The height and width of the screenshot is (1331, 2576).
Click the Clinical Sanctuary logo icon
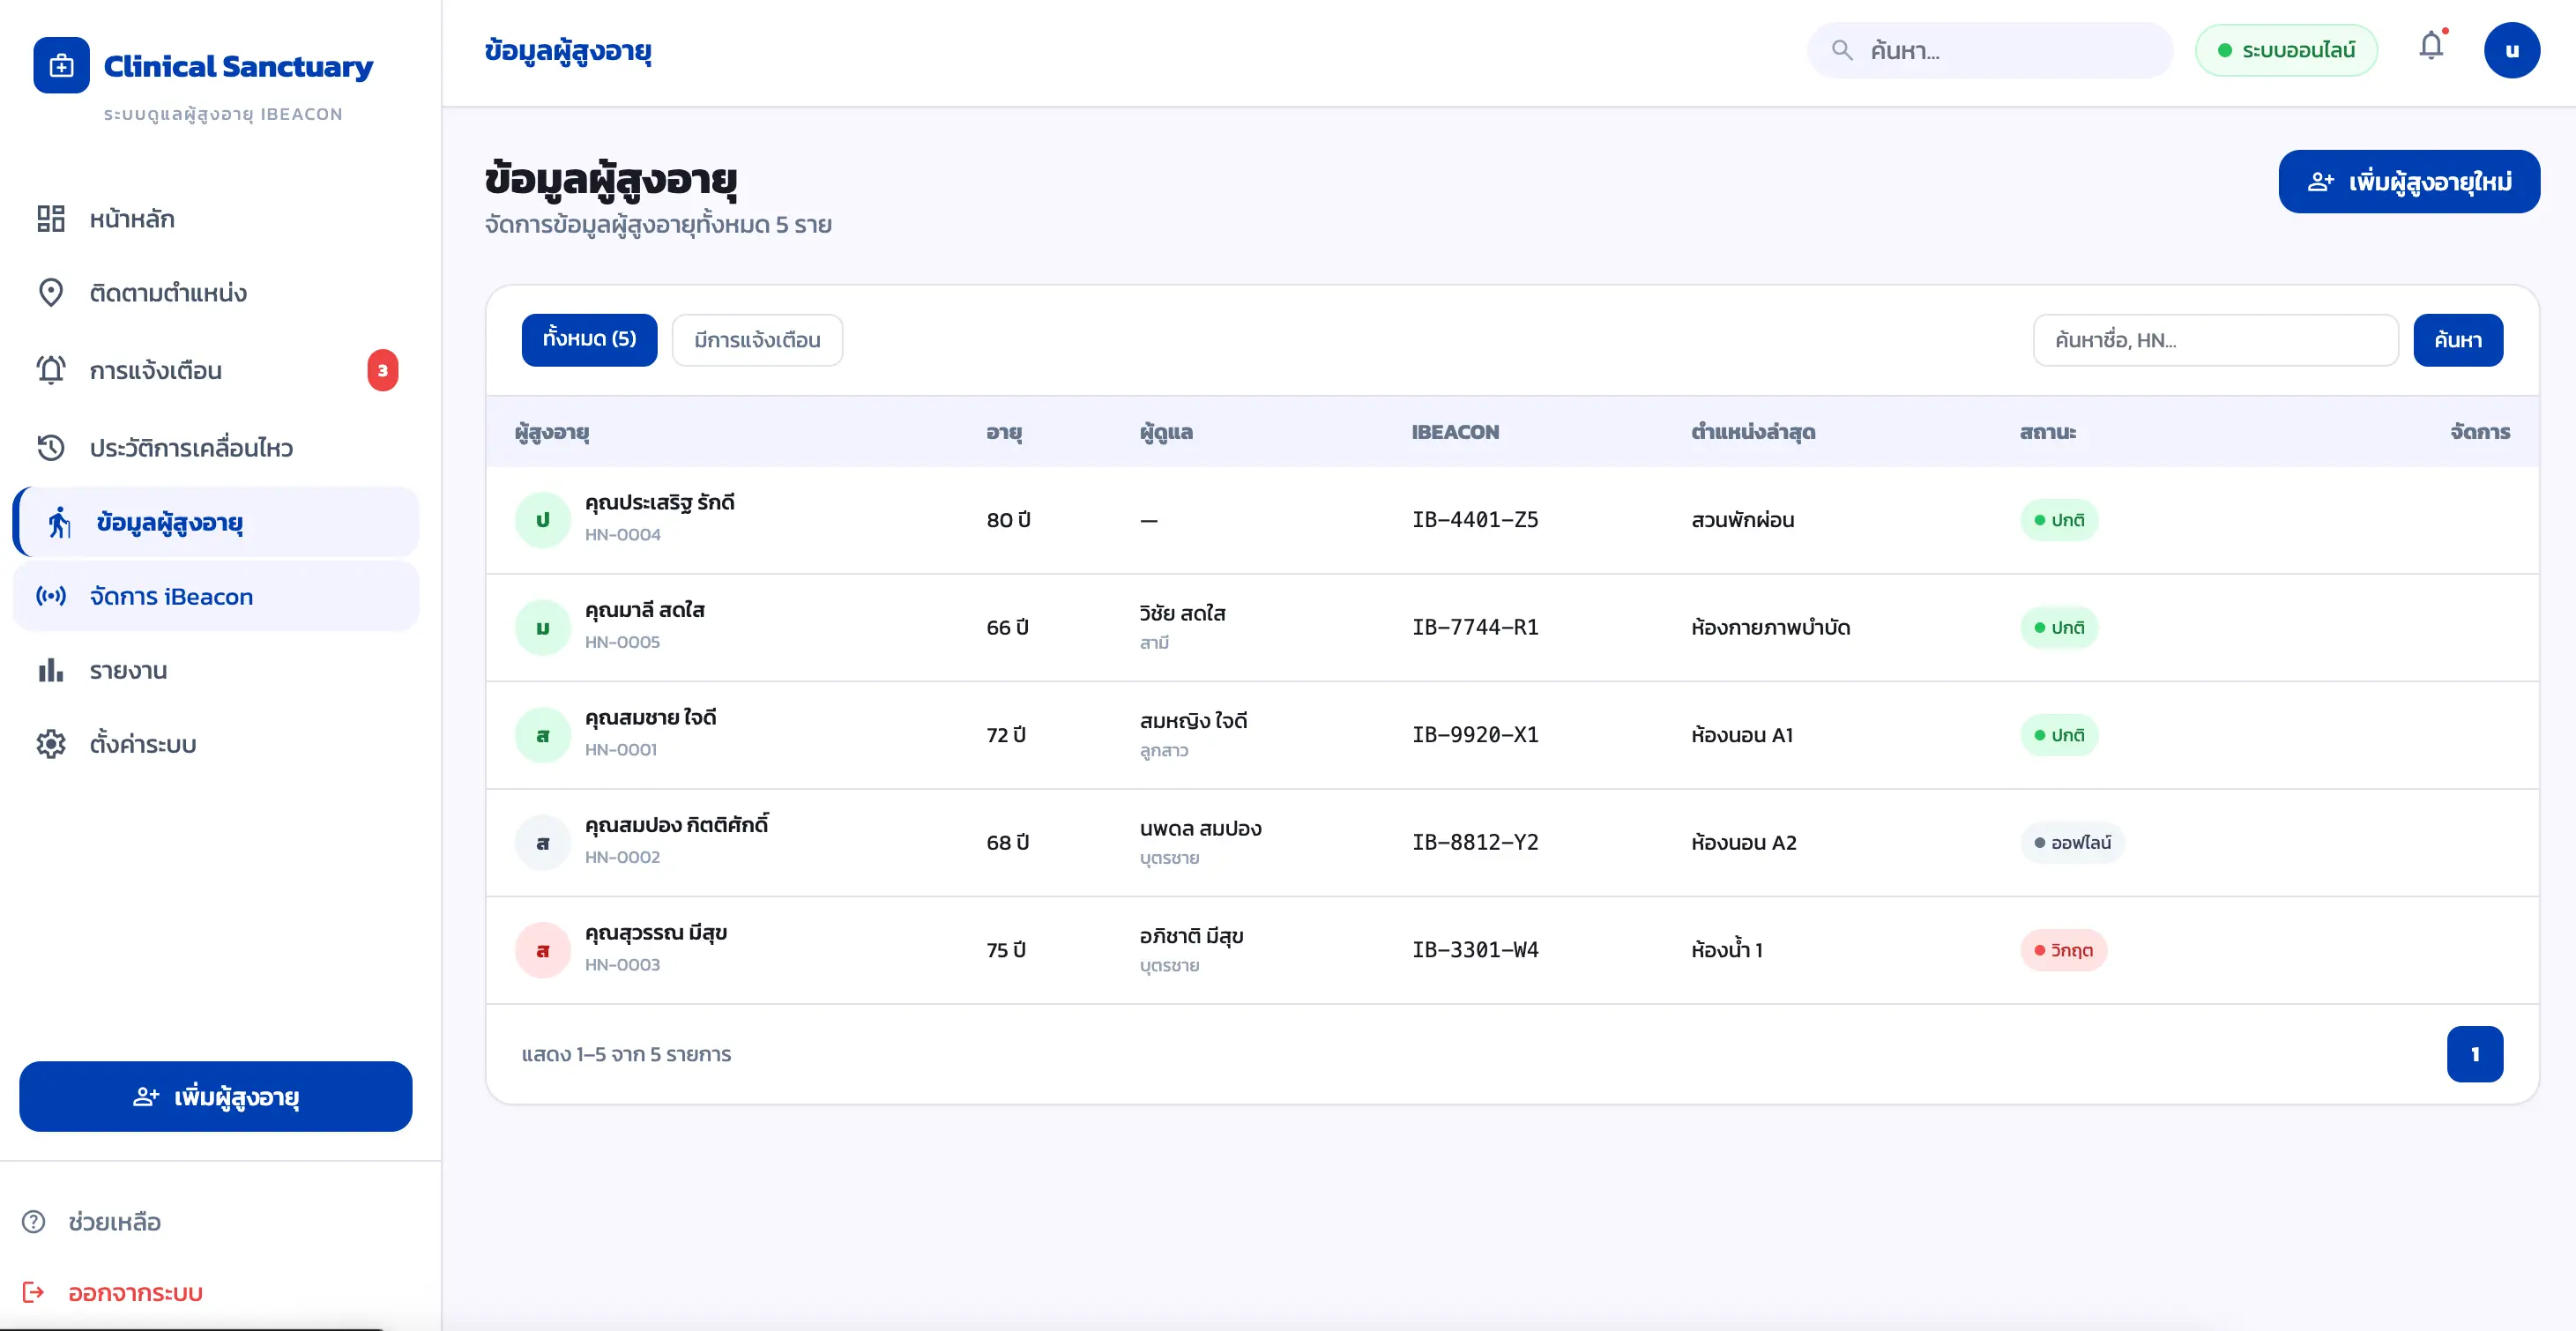(x=61, y=66)
